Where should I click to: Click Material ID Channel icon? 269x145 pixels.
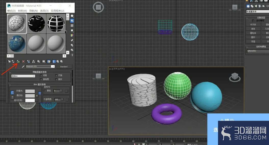44,61
